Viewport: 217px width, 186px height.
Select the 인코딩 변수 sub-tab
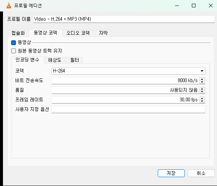point(27,60)
